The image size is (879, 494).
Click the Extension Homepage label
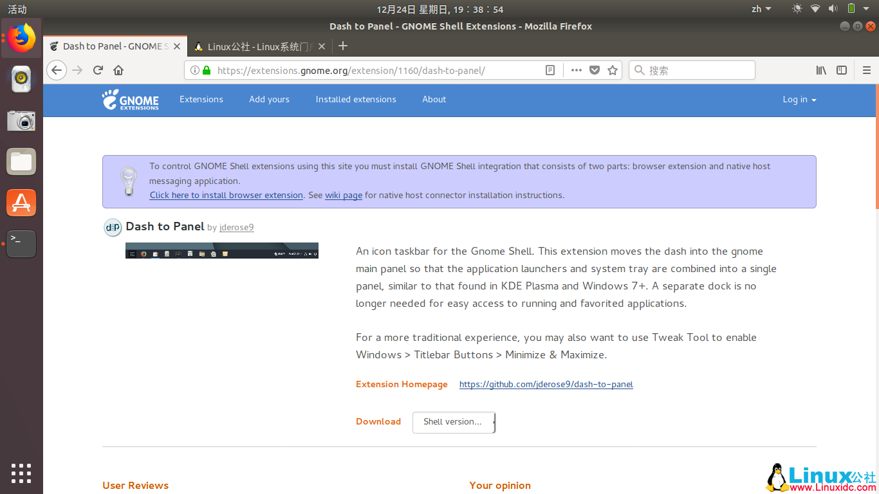point(402,384)
